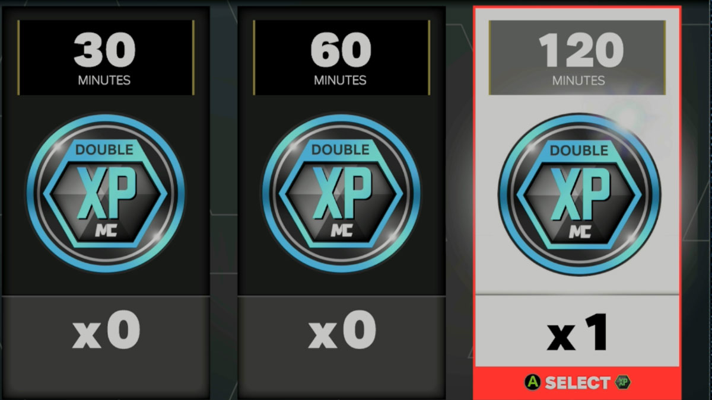
Task: Click the SELECT text label
Action: pos(577,383)
